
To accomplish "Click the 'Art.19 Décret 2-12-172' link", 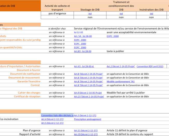I will [x=86, y=134].
